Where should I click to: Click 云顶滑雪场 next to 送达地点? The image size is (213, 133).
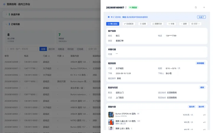(x=172, y=93)
